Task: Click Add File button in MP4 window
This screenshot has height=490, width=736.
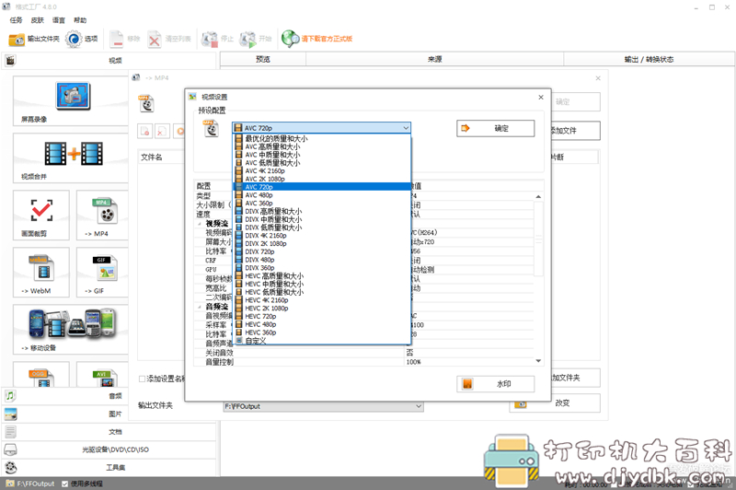Action: [576, 131]
